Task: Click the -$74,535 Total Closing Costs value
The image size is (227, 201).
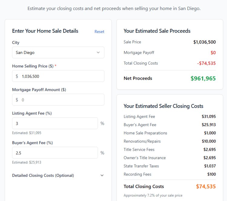Action: pos(206,63)
